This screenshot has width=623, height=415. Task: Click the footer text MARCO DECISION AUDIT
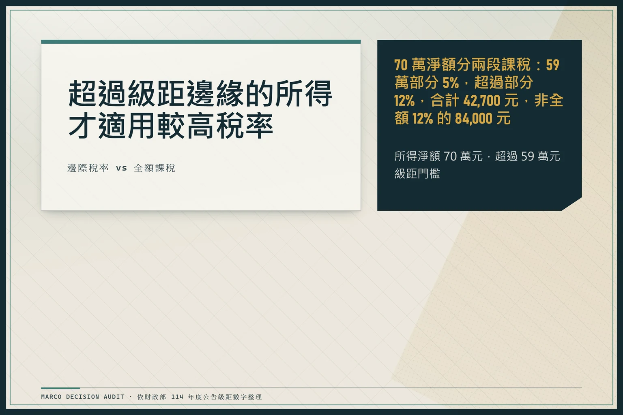point(83,397)
